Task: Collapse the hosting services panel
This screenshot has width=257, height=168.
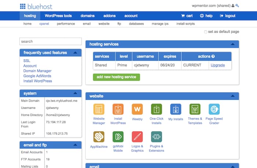Action: coord(232,44)
